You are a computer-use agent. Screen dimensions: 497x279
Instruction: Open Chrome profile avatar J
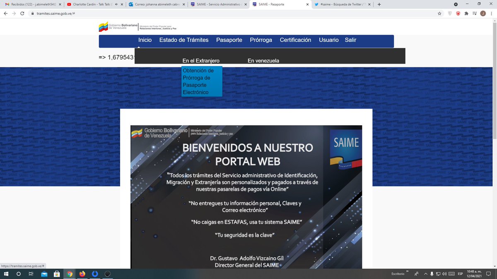pyautogui.click(x=483, y=13)
